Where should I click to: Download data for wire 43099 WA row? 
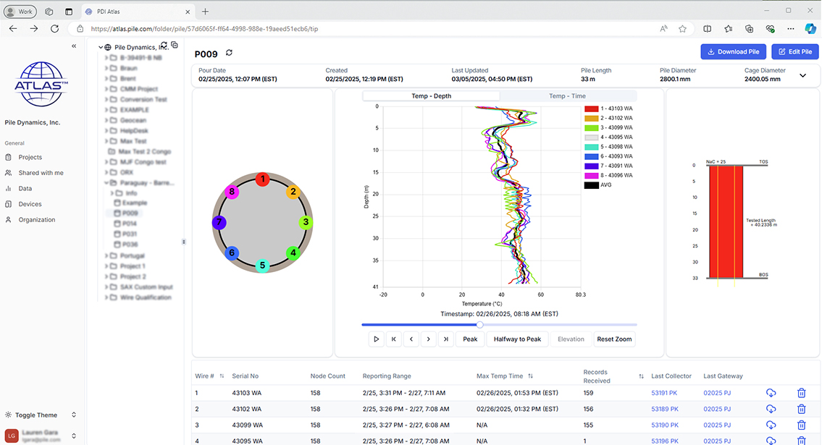click(771, 425)
